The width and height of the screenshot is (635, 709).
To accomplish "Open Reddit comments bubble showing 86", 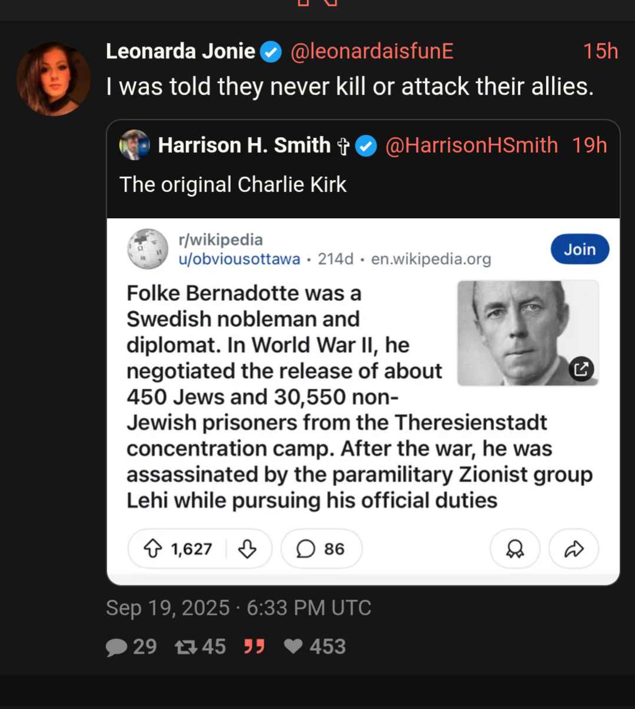I will point(321,549).
